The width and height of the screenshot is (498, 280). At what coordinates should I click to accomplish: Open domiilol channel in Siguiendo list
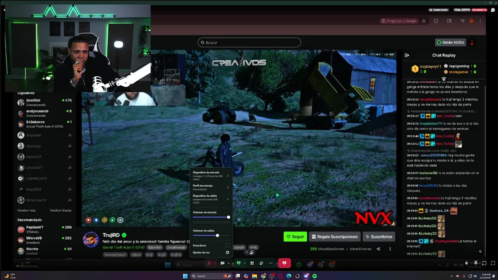tap(45, 102)
